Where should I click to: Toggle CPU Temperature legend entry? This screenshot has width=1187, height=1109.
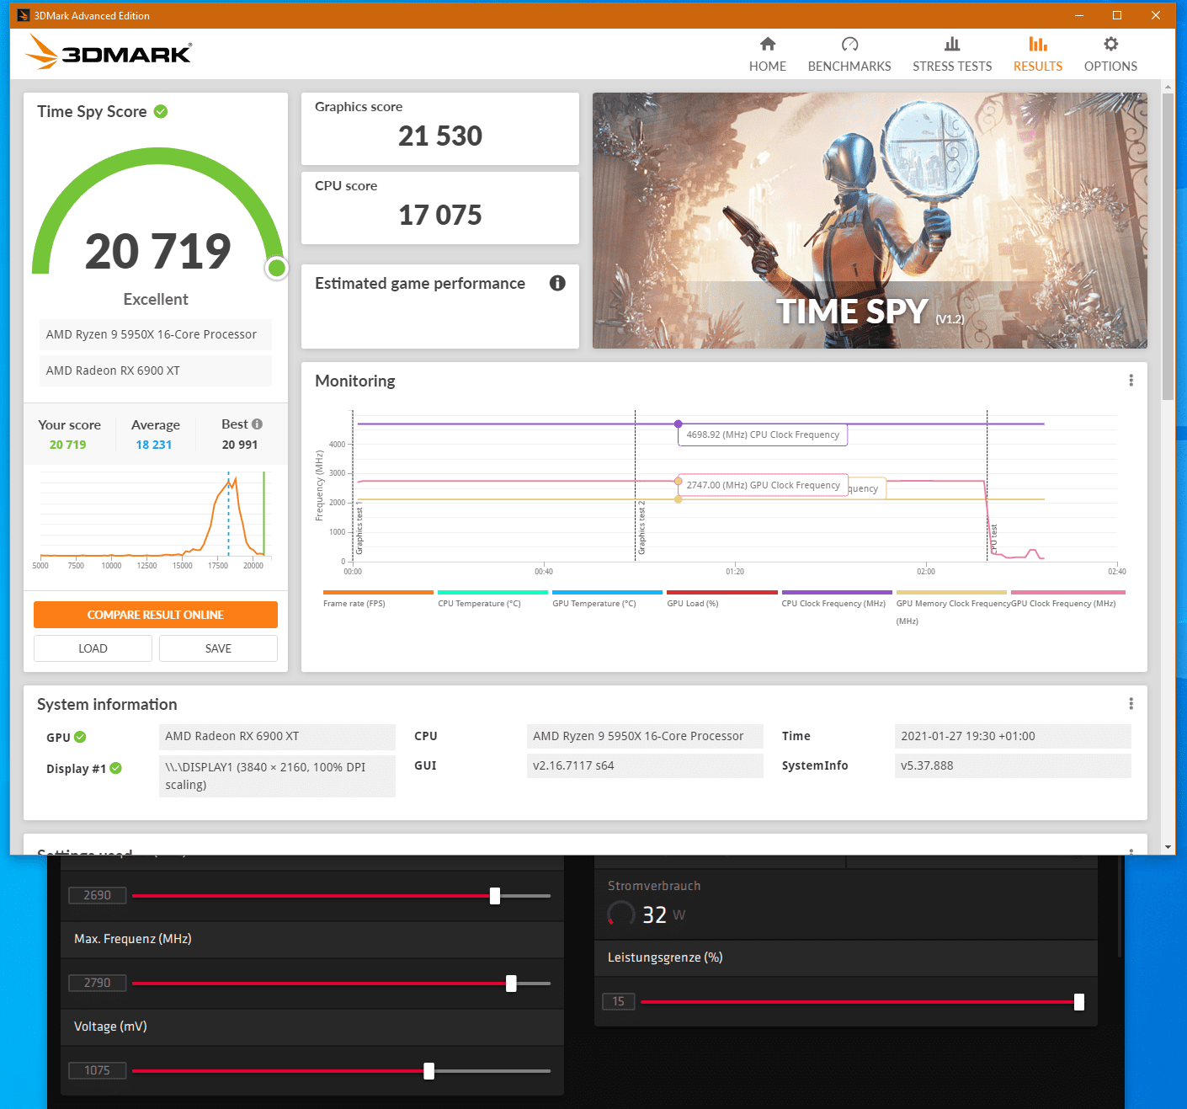[x=492, y=599]
